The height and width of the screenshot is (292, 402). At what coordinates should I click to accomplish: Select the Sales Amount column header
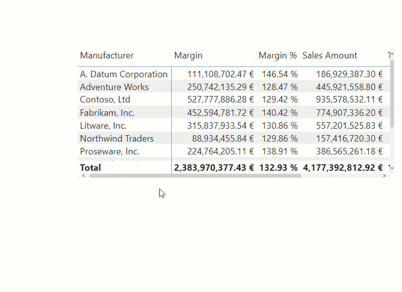[330, 55]
